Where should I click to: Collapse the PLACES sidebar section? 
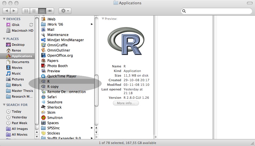[4, 39]
